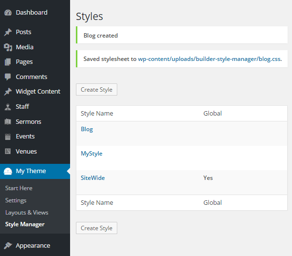292x256 pixels.
Task: Open the blog.css stylesheet link
Action: (x=210, y=59)
